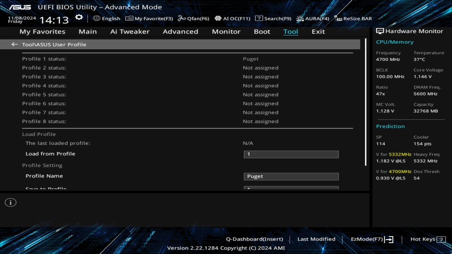Toggle the ReSize BAR option
452x254 pixels.
pos(353,18)
